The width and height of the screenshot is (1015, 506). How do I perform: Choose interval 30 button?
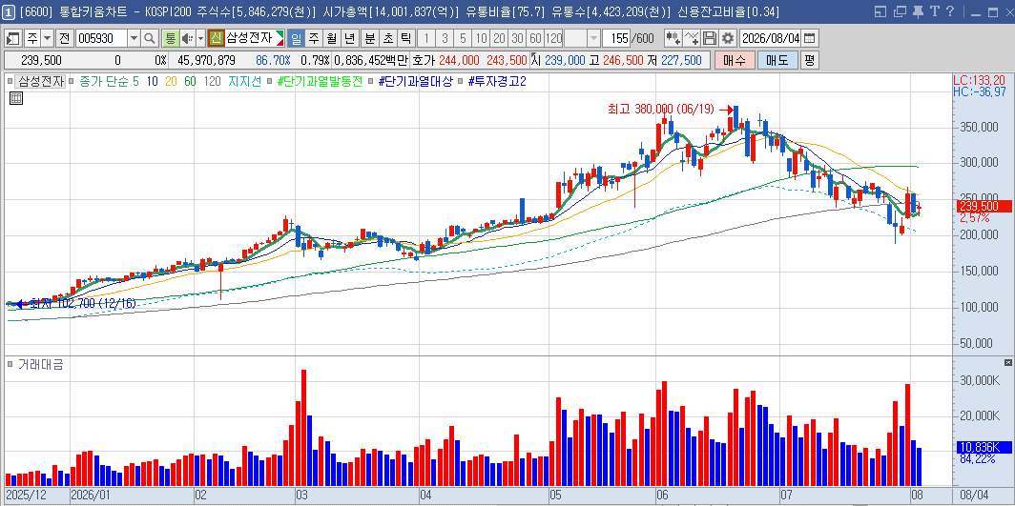[x=517, y=38]
